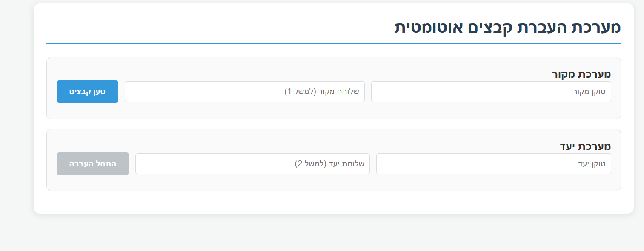This screenshot has width=644, height=251.
Task: Click the gray page background below the card
Action: coord(333,234)
